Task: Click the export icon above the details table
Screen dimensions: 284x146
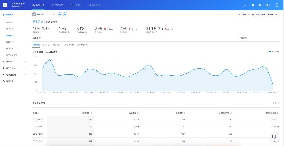Action: click(274, 104)
